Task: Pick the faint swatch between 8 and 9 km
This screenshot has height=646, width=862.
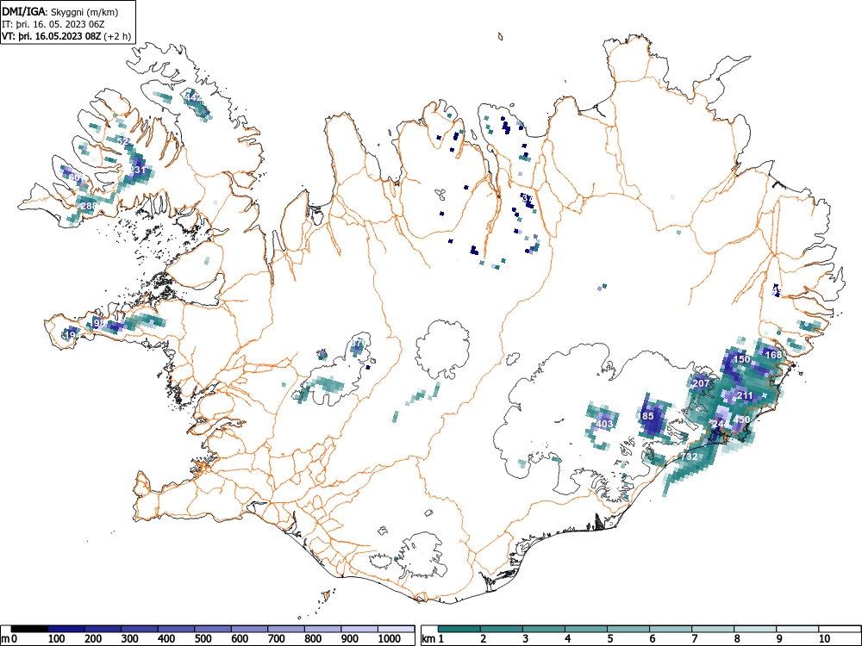Action: coord(756,629)
